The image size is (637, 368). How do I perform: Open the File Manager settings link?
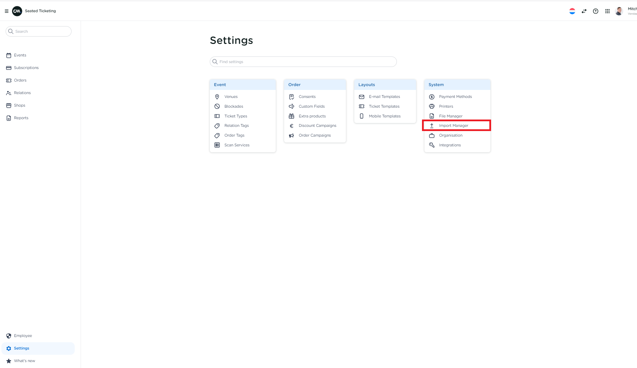(451, 116)
